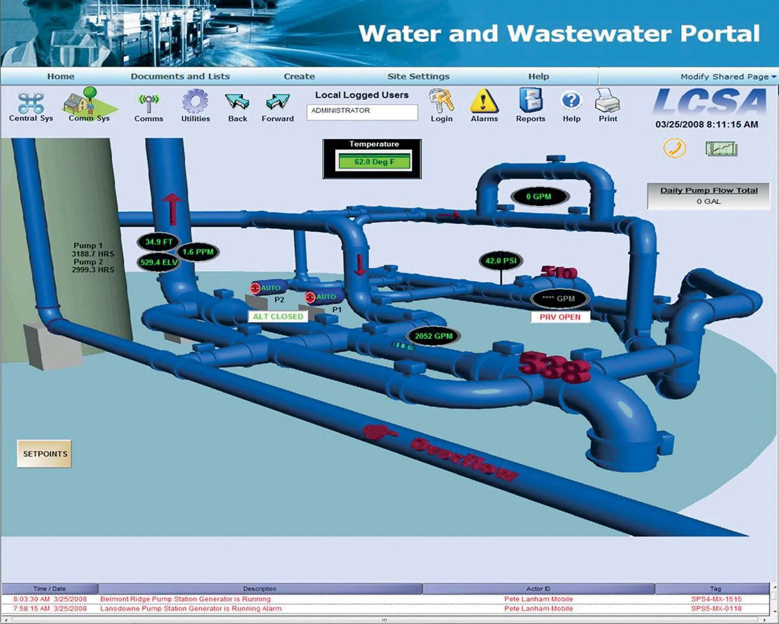Open Documents and Lists menu
Image resolution: width=779 pixels, height=624 pixels.
[x=180, y=76]
